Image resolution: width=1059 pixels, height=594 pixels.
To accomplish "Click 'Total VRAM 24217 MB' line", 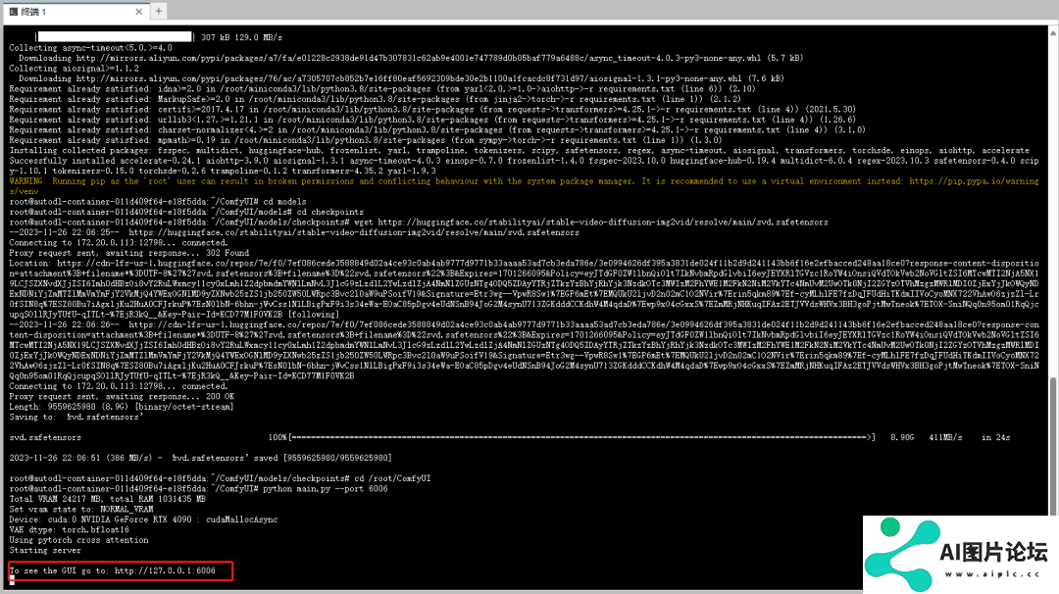I will coord(107,499).
